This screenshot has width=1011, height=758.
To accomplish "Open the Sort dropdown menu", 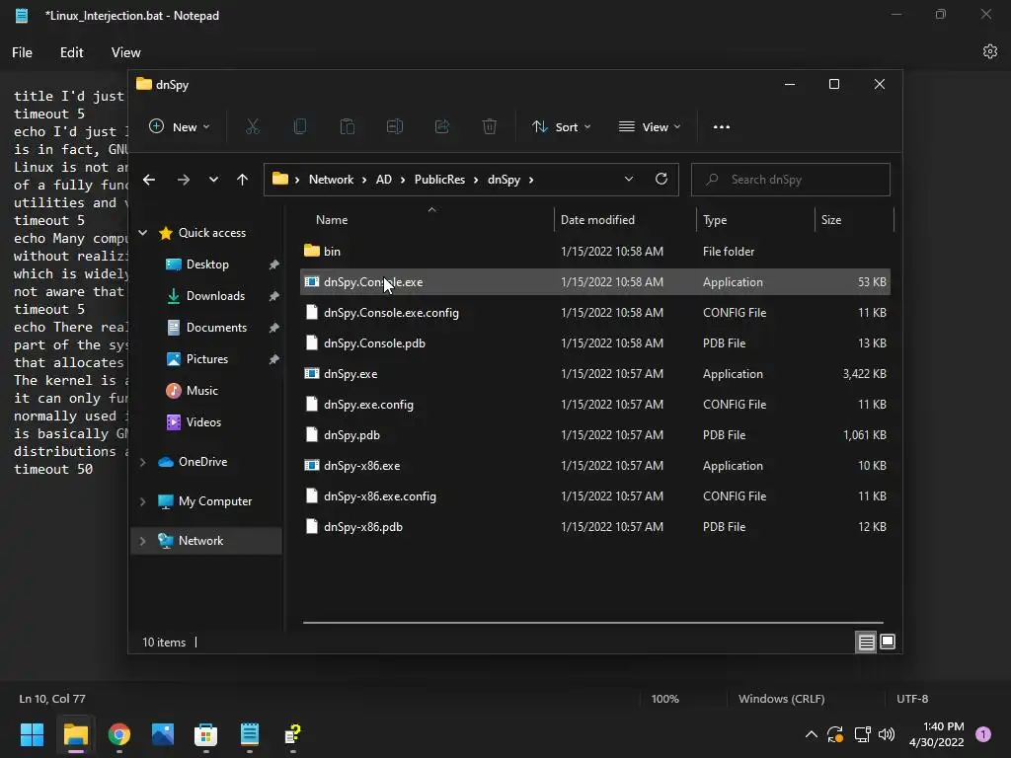I will click(x=561, y=127).
